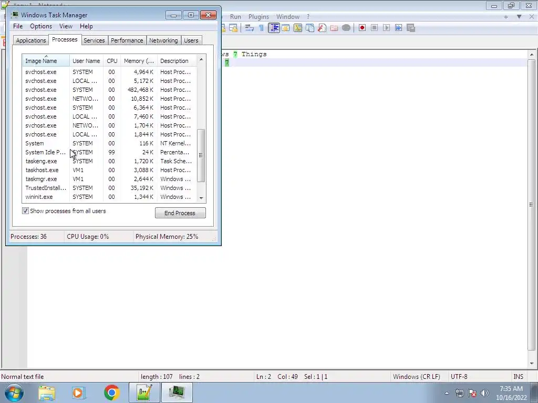
Task: Select the taskmgr.exe process row
Action: click(109, 179)
